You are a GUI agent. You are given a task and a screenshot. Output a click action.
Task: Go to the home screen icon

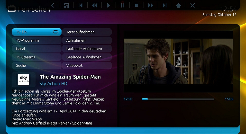pyautogui.click(x=178, y=5)
